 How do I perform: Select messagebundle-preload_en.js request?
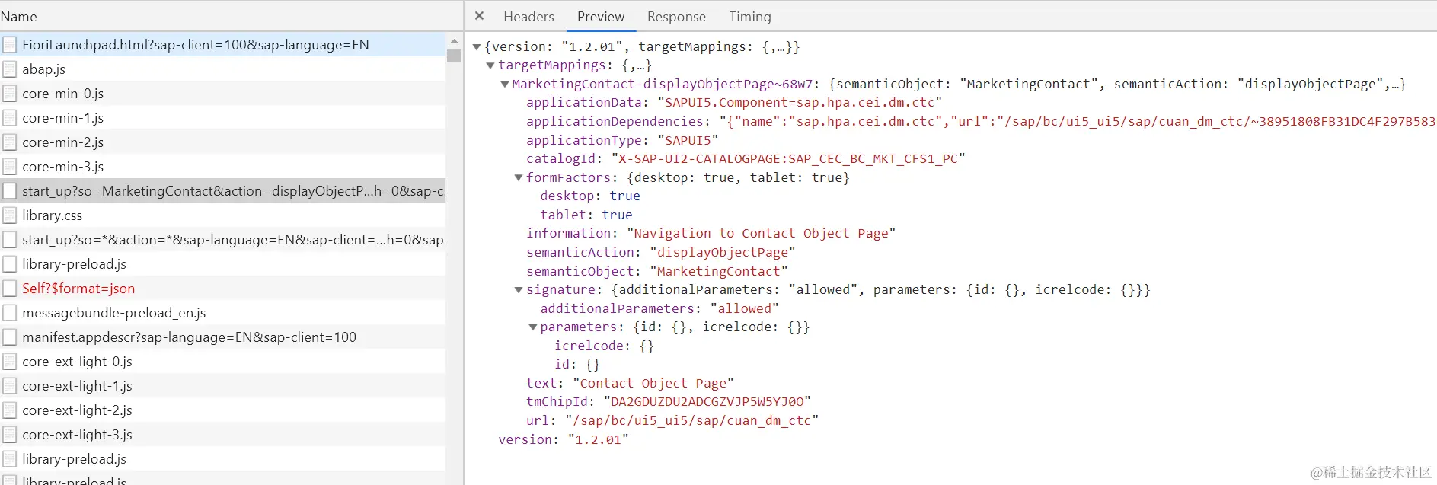(x=222, y=313)
